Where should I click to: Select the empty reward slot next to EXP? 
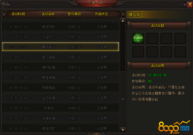point(152,38)
